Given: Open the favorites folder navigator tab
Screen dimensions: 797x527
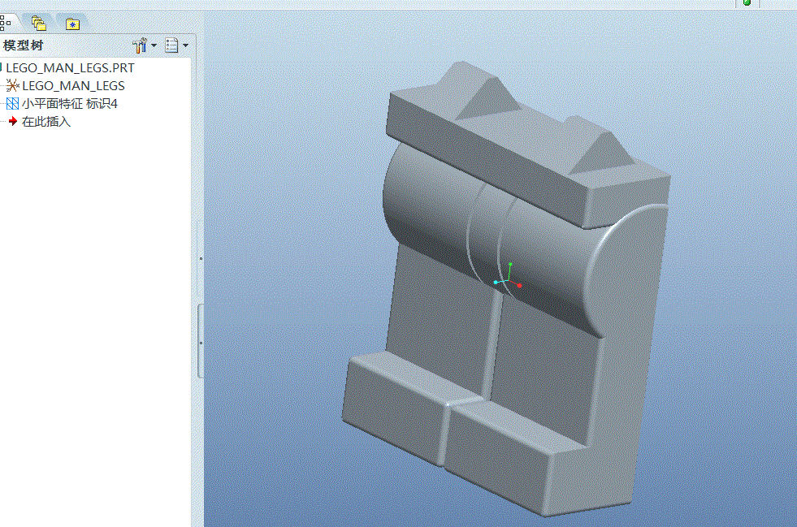Looking at the screenshot, I should pos(72,24).
